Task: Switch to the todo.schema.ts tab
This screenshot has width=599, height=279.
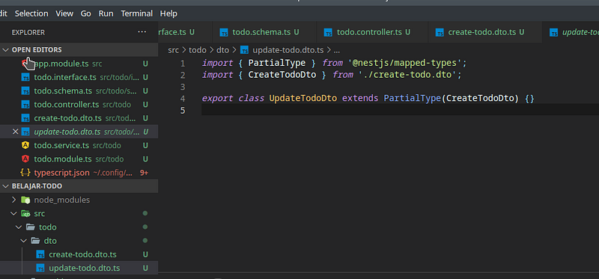Action: pyautogui.click(x=264, y=32)
